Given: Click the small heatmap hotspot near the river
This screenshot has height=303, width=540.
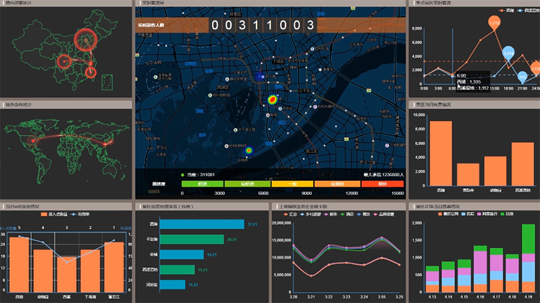Looking at the screenshot, I should click(x=248, y=150).
